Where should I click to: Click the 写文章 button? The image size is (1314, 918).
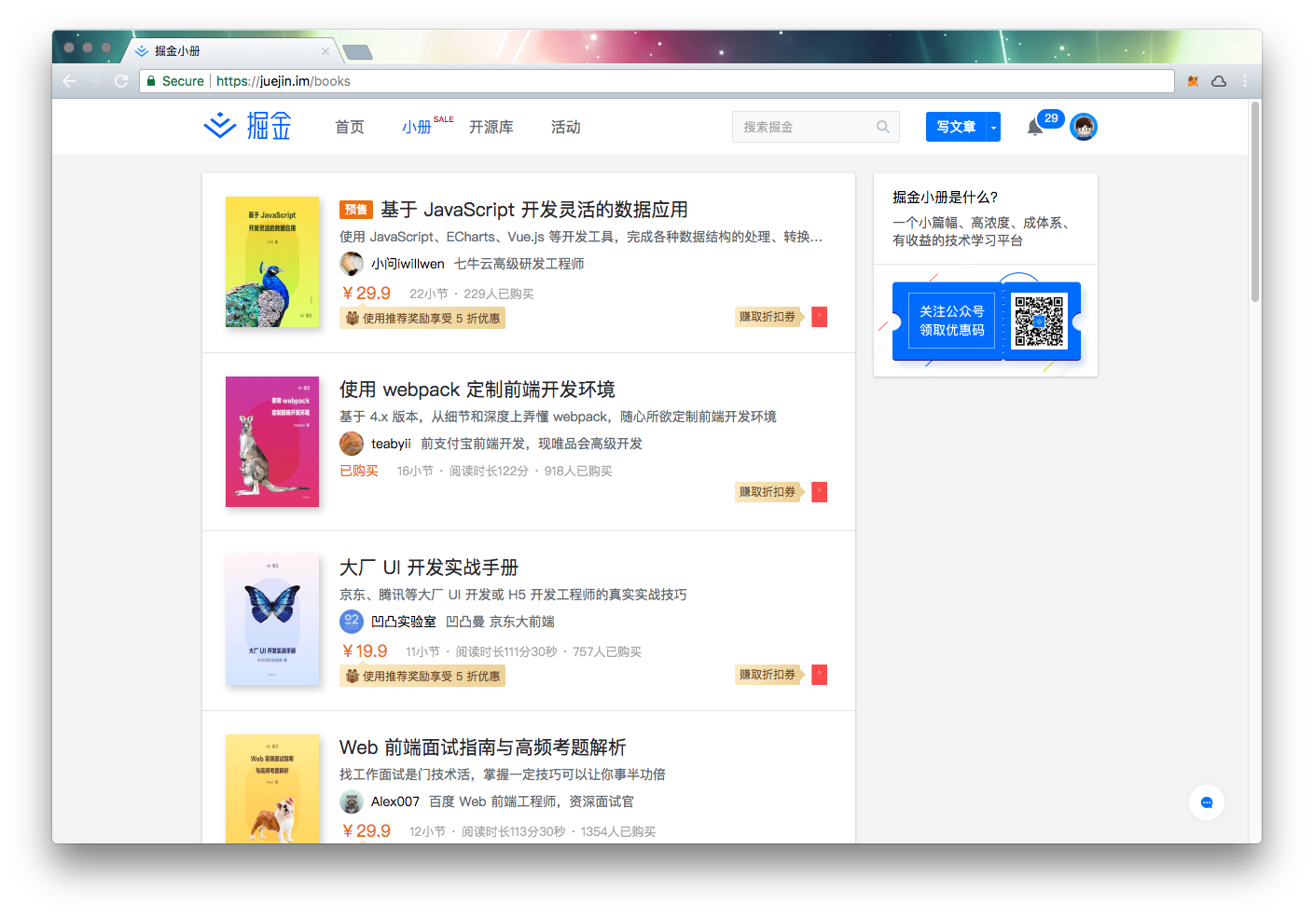[x=956, y=127]
